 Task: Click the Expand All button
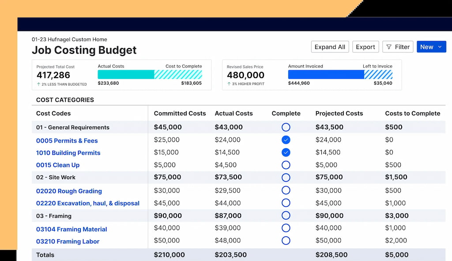click(x=330, y=47)
